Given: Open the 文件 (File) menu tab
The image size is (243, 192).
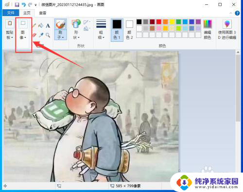Looking at the screenshot, I should pos(11,13).
